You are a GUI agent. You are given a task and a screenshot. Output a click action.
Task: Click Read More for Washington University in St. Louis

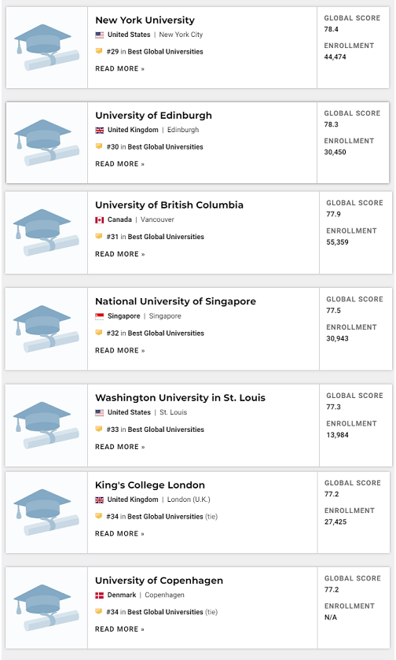(x=119, y=447)
